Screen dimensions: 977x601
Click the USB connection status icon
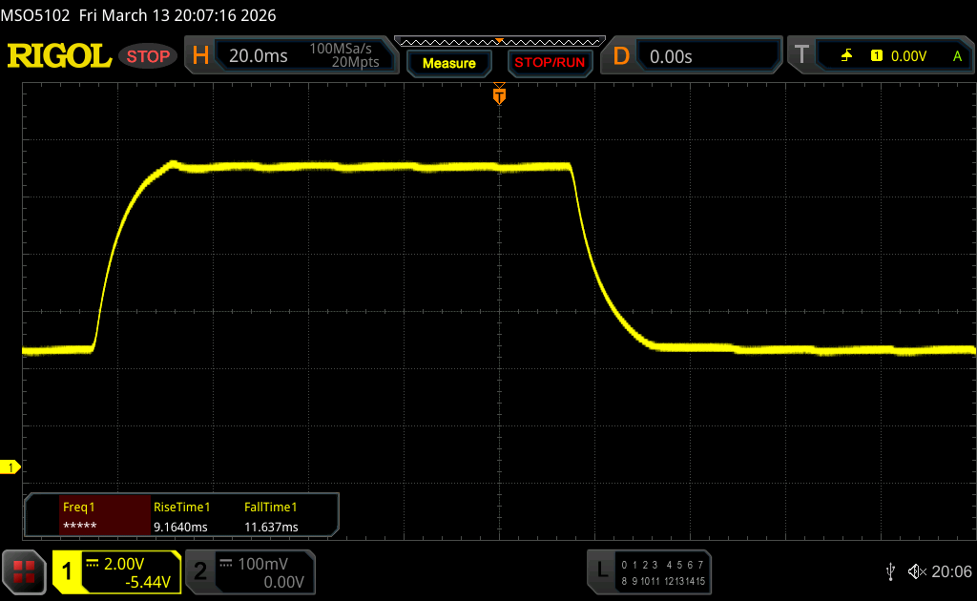[890, 570]
